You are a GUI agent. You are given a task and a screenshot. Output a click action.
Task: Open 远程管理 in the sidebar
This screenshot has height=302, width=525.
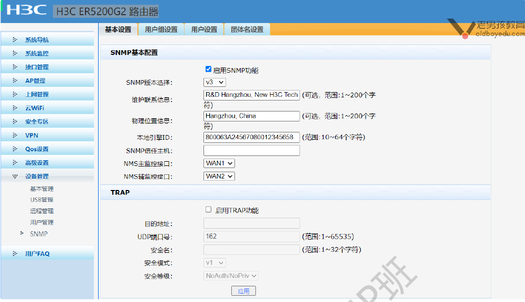tap(42, 211)
